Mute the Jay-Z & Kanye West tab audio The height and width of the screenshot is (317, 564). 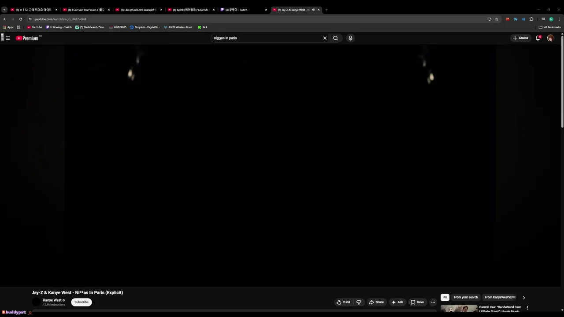(x=313, y=10)
